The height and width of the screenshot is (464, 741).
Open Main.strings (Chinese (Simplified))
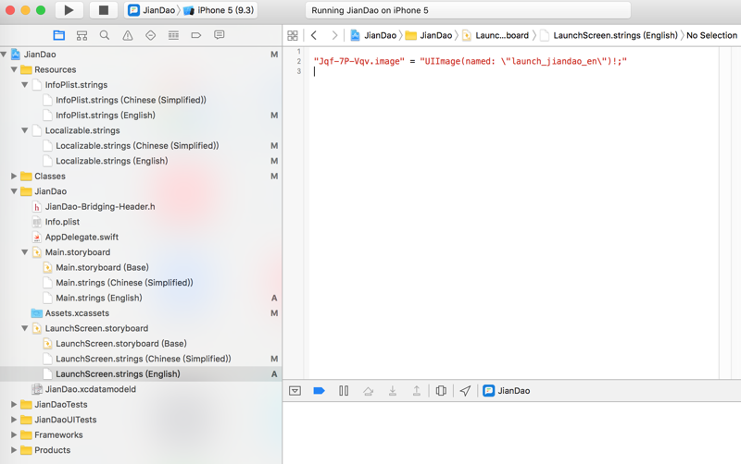point(124,283)
